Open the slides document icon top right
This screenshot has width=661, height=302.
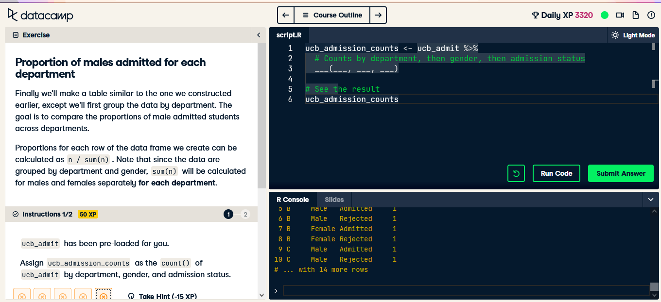pyautogui.click(x=636, y=15)
